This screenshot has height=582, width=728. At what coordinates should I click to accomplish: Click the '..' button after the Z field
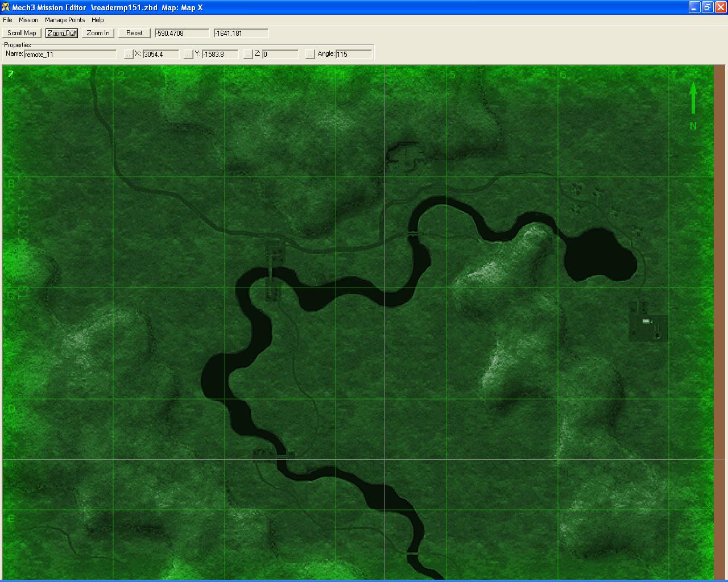click(x=309, y=54)
